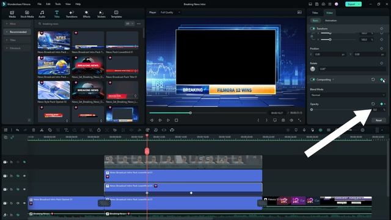Screen dimensions: 391x220
Task: Reset the Opacity value icon
Action: [x=373, y=104]
